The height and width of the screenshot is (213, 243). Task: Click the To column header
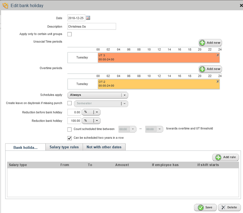coord(90,165)
